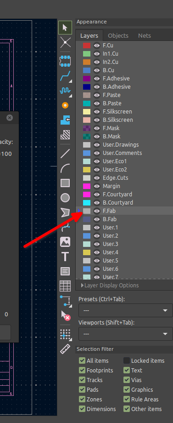Choose the Add Footprint tool
Screen dimensions: 173x423
65,61
